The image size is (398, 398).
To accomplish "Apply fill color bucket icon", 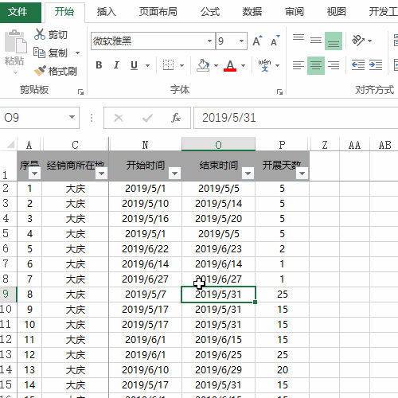I will pos(203,65).
